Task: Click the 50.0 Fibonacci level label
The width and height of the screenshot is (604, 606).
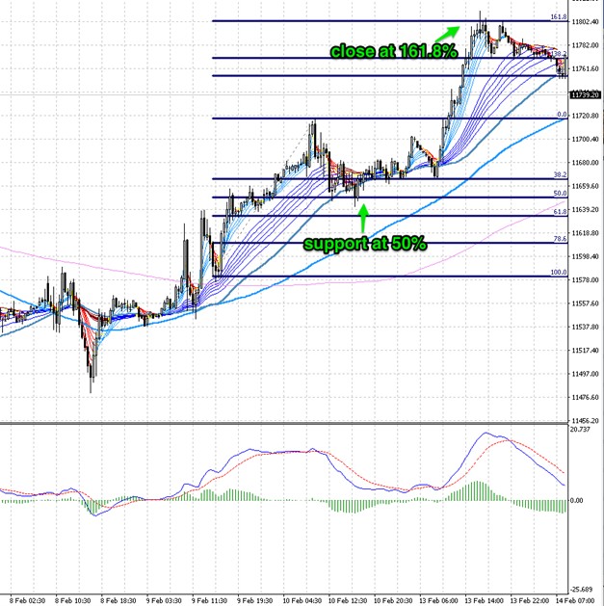Action: click(x=560, y=194)
